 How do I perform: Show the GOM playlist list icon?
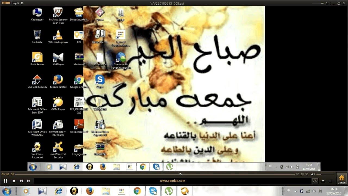click(330, 181)
